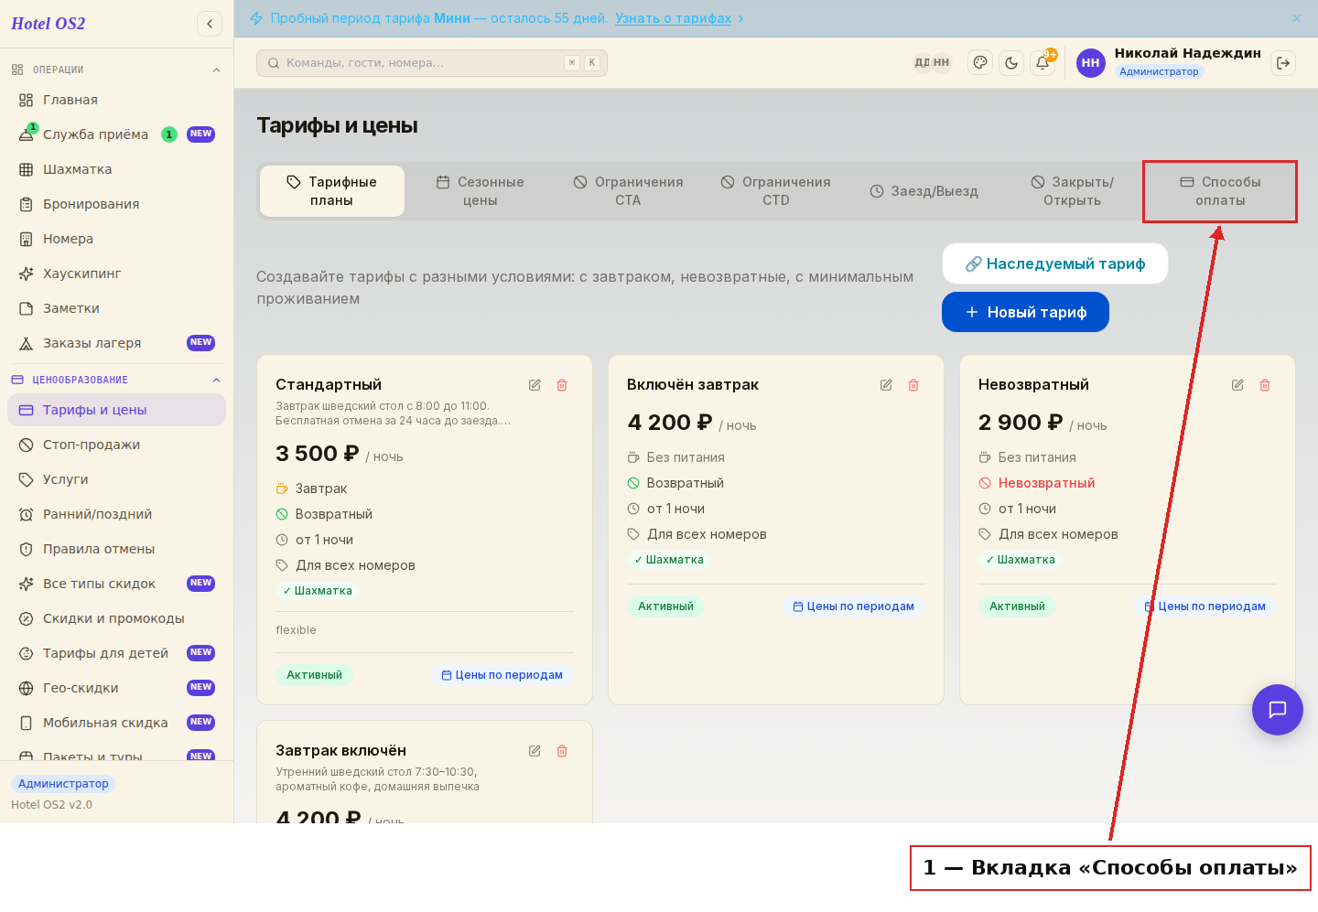Screen dimensions: 1318x912
Task: Click the Шахматка tag on Включён завтрак
Action: (x=669, y=560)
